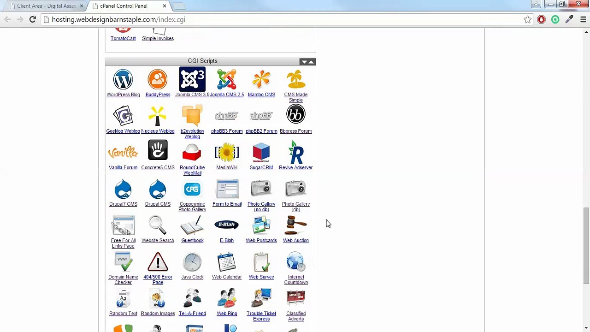Click the Guestbook open-book icon

192,225
